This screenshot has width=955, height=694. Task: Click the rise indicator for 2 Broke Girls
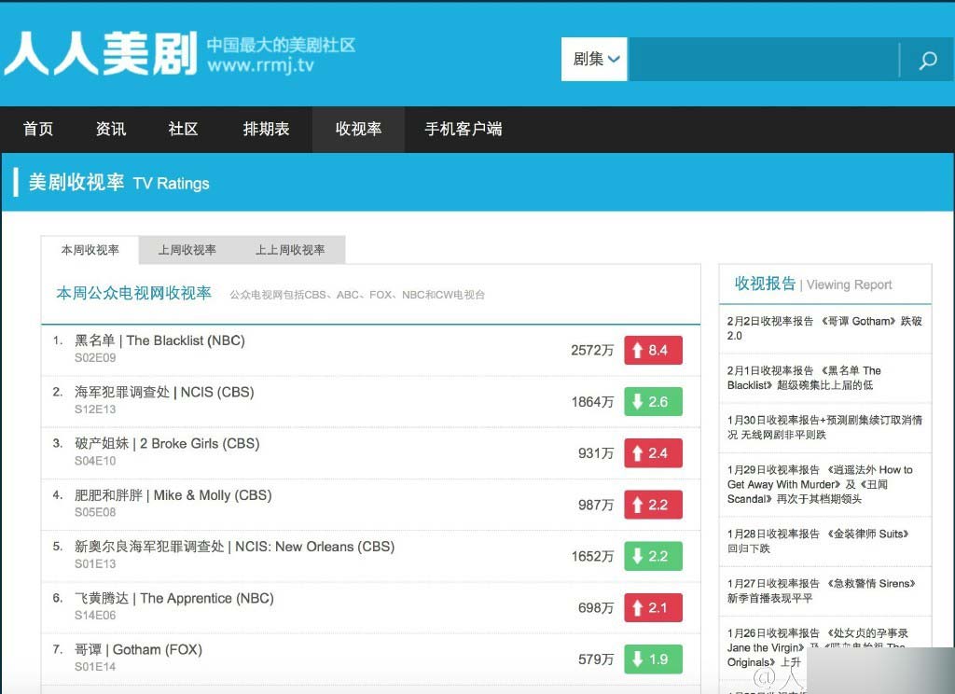click(x=653, y=452)
